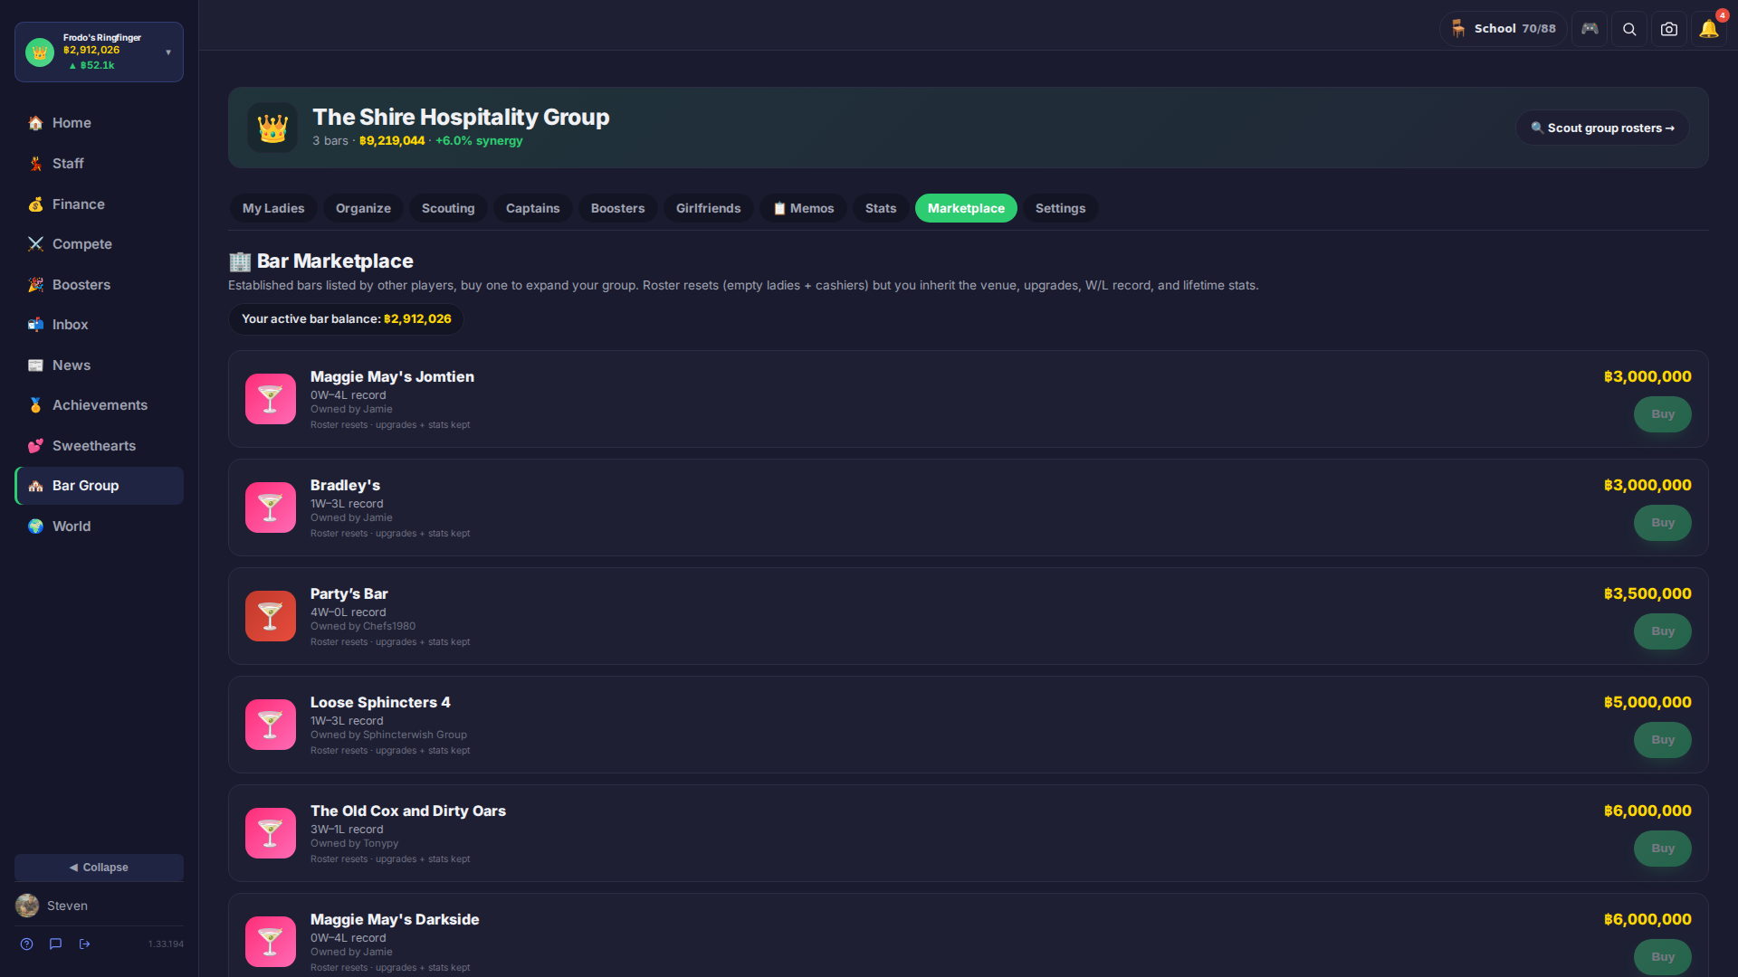Open News from the sidebar

coord(99,365)
